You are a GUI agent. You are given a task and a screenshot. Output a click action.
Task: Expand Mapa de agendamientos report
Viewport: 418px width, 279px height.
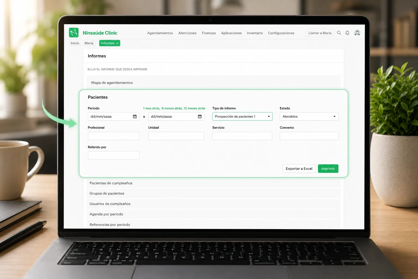[214, 83]
